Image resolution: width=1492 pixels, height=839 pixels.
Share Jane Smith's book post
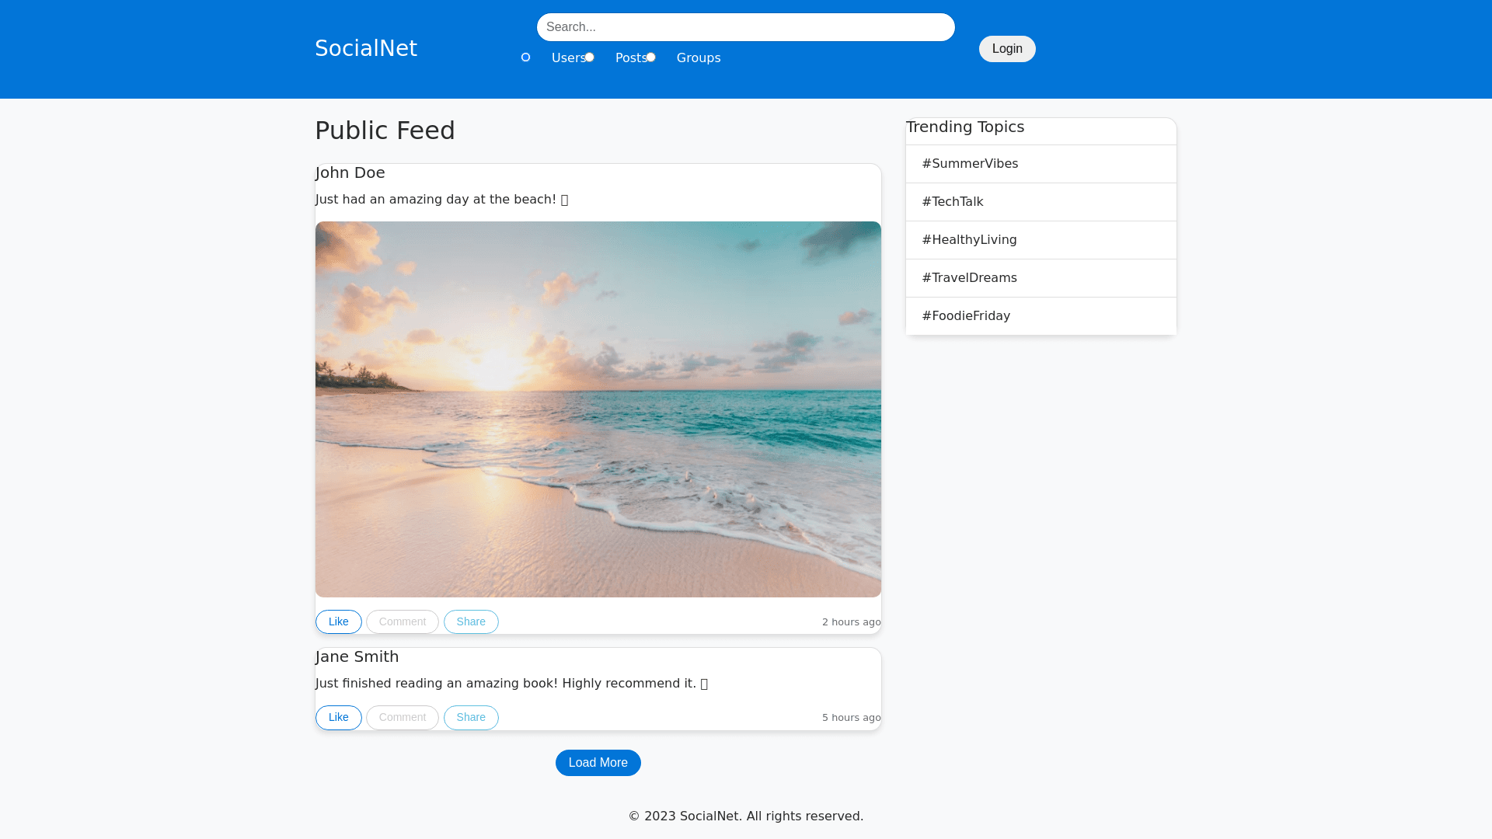click(x=471, y=717)
